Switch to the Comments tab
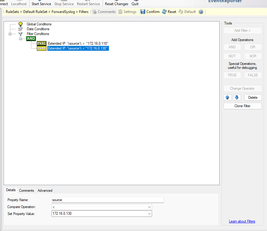This screenshot has width=267, height=231. [x=26, y=191]
